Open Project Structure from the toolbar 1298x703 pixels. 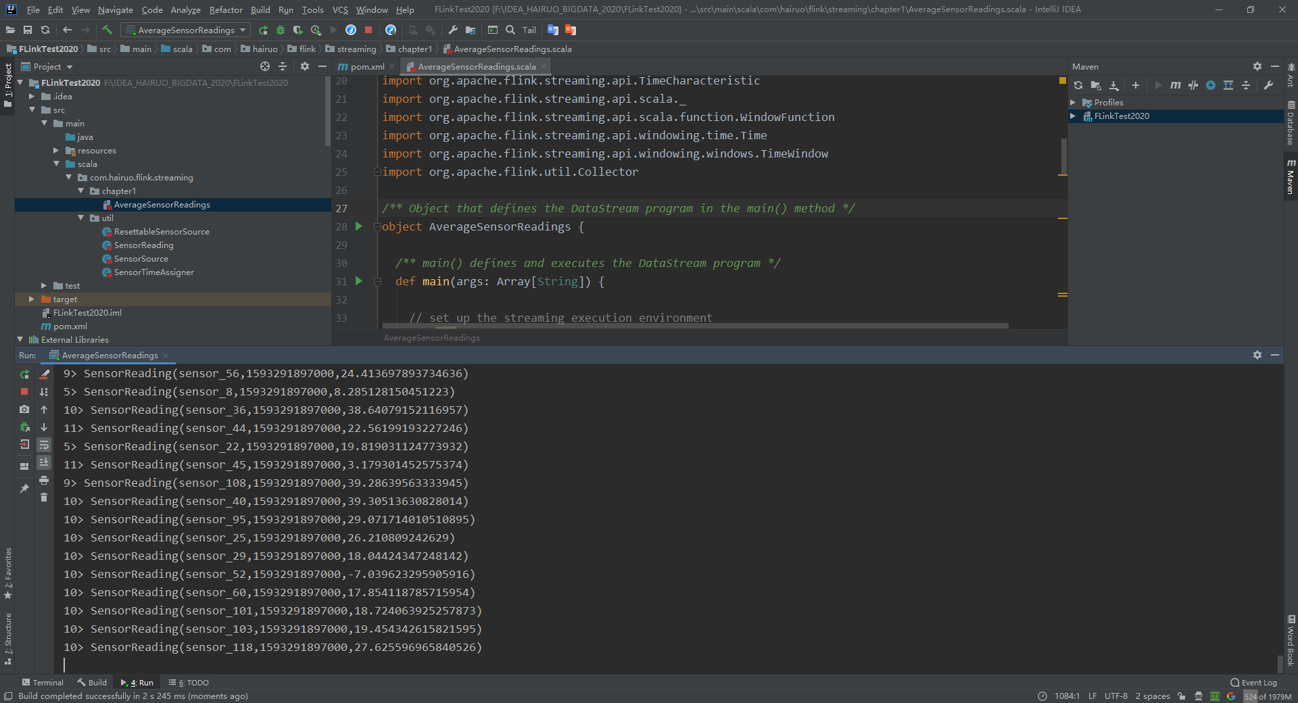tap(471, 30)
